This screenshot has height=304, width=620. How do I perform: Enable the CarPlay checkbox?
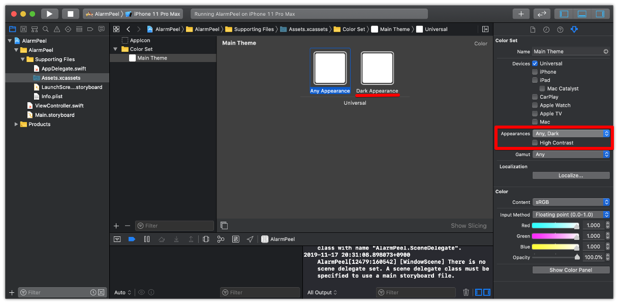(535, 97)
